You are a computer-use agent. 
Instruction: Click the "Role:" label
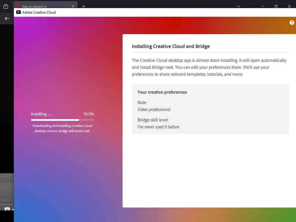coord(142,103)
